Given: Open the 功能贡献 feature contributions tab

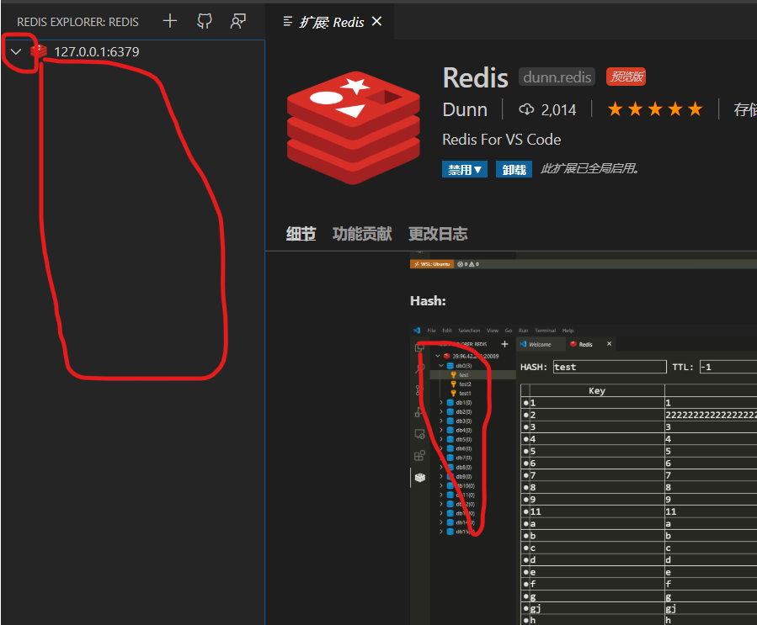Looking at the screenshot, I should [362, 234].
